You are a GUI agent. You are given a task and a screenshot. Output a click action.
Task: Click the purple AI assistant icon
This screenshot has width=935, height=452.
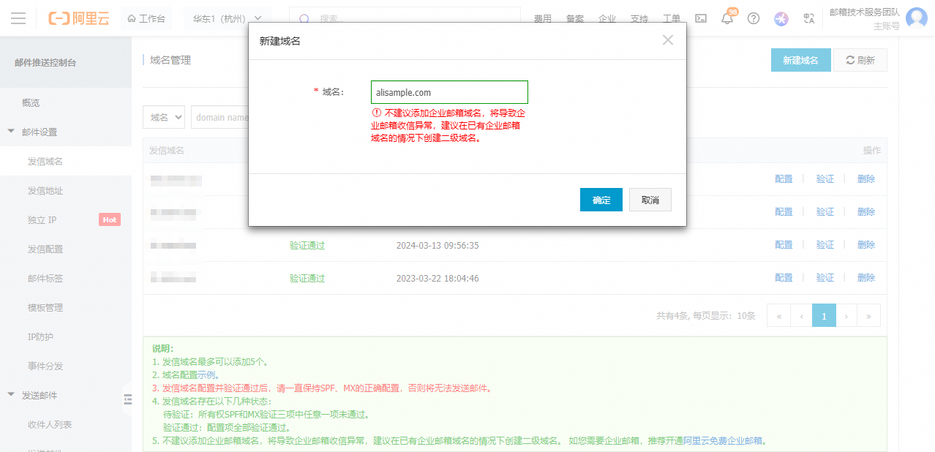click(781, 18)
